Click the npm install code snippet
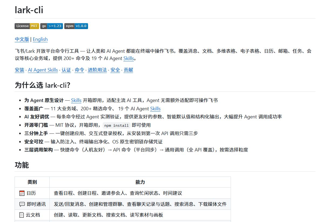 (117, 125)
